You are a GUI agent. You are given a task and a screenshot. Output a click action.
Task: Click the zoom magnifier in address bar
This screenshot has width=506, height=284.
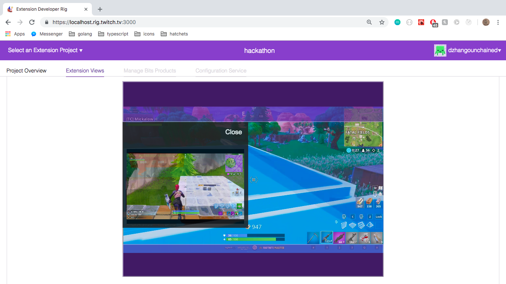click(369, 22)
